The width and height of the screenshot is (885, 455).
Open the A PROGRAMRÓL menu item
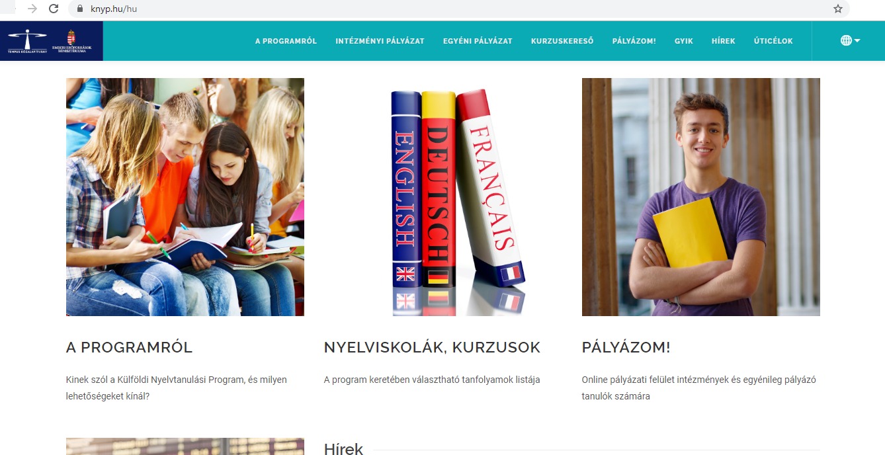pos(286,41)
